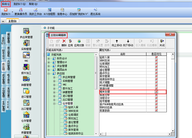Expand the 财务会计 tree node
This screenshot has height=138, width=192.
tap(49, 58)
